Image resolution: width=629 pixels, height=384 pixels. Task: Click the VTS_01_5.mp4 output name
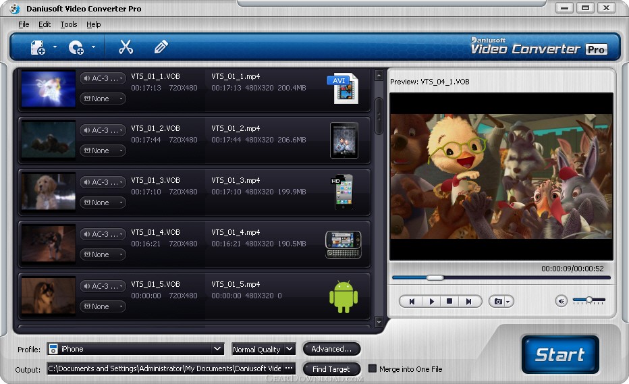236,284
